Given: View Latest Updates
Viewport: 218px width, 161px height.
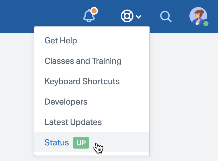Looking at the screenshot, I should pyautogui.click(x=73, y=122).
